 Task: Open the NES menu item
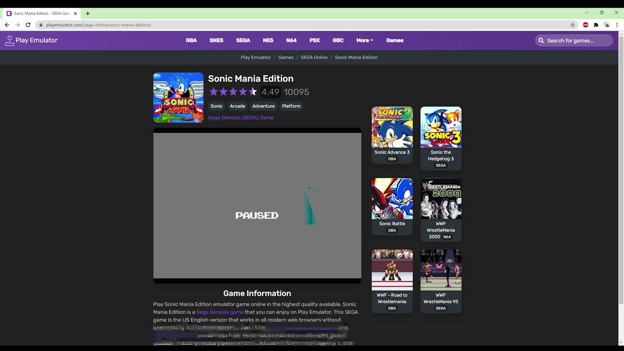pyautogui.click(x=268, y=40)
